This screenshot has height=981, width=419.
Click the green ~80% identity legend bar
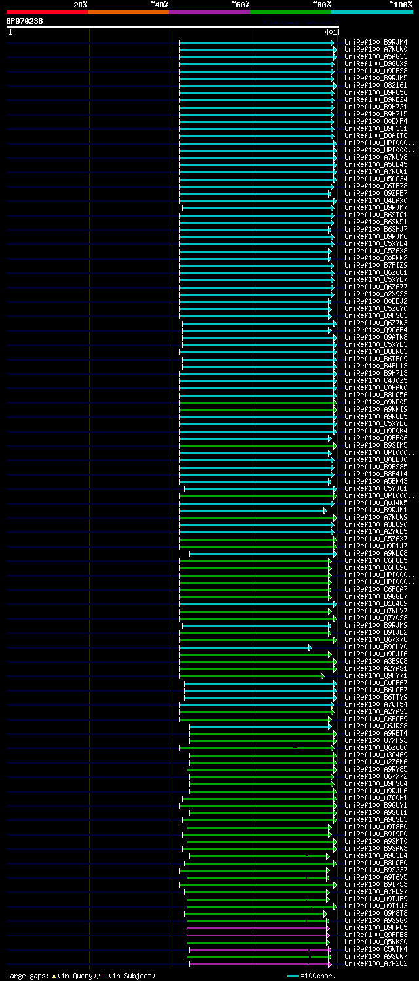pos(290,12)
